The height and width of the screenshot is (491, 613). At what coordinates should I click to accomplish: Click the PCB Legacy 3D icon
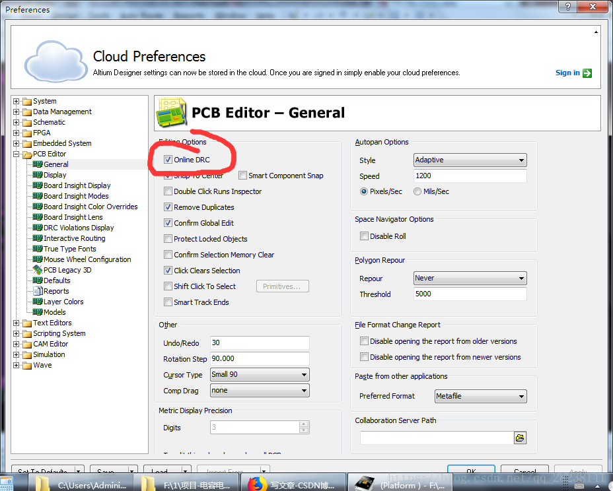(38, 269)
